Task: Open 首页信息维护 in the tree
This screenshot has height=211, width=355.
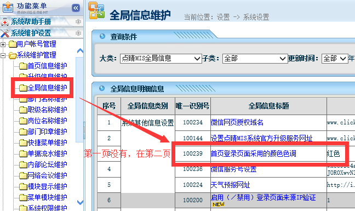Action: click(x=47, y=66)
